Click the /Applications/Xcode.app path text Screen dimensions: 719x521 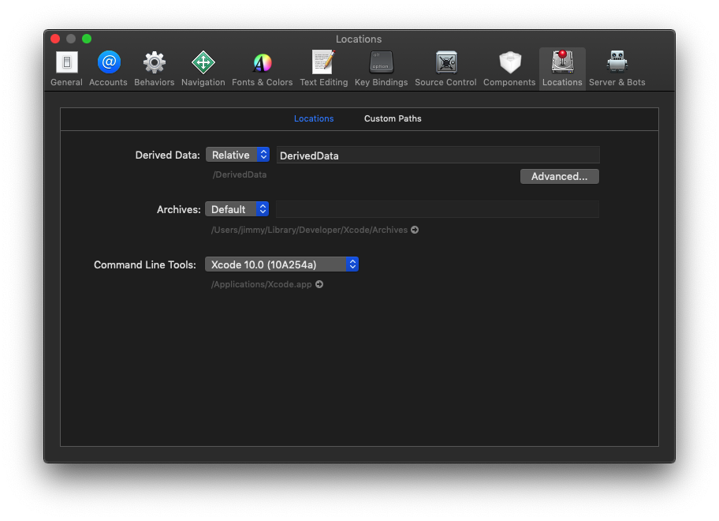[x=262, y=284]
